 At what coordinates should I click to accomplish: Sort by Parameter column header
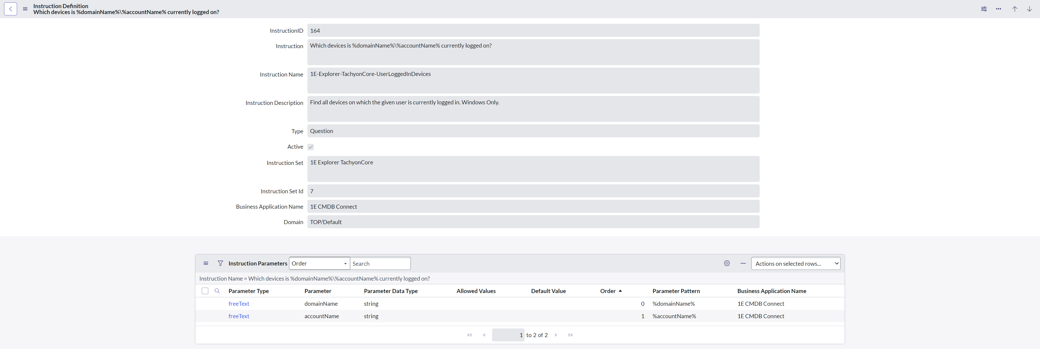point(318,291)
